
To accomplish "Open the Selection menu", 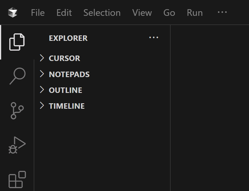I will (102, 13).
